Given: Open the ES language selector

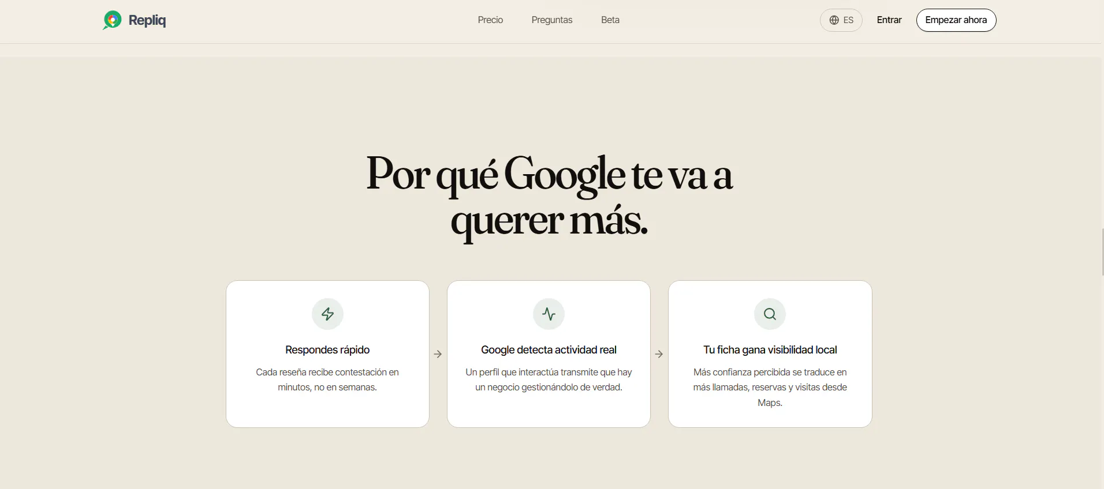Looking at the screenshot, I should click(841, 20).
